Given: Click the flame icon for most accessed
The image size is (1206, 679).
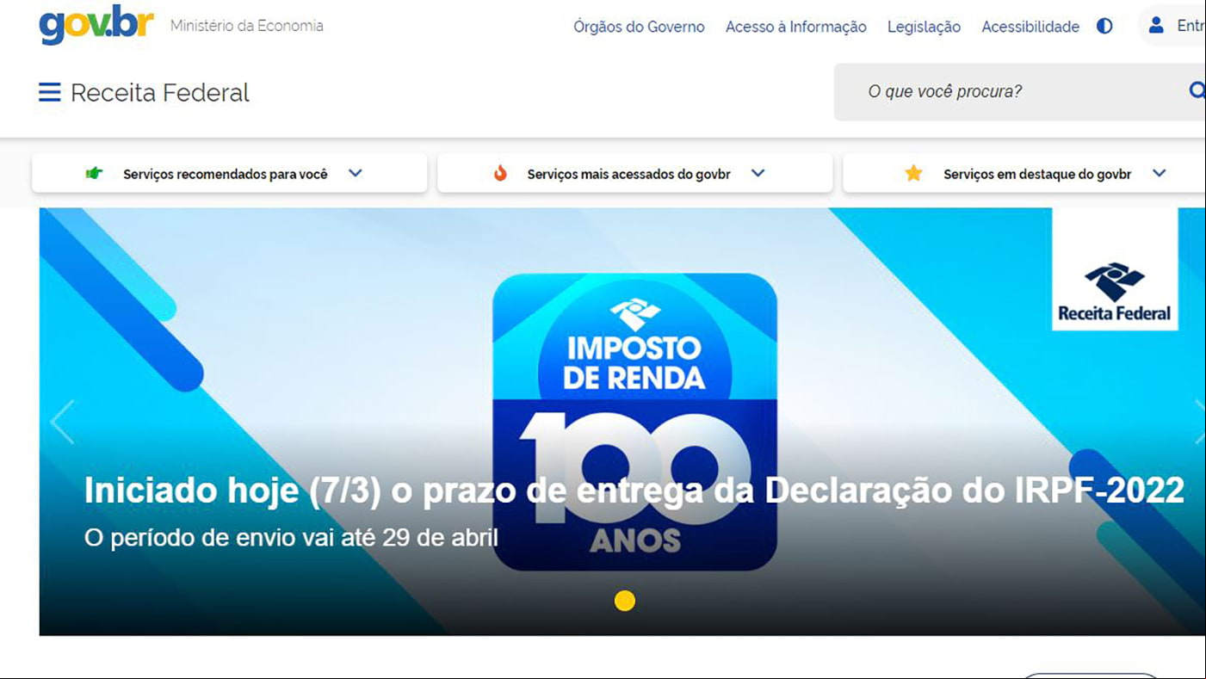Looking at the screenshot, I should [x=500, y=173].
